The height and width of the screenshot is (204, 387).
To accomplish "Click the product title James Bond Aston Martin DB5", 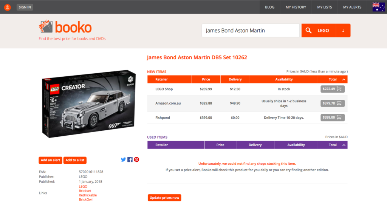I will 197,57.
